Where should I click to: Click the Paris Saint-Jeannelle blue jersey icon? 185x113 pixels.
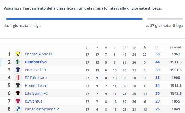[x=18, y=109]
